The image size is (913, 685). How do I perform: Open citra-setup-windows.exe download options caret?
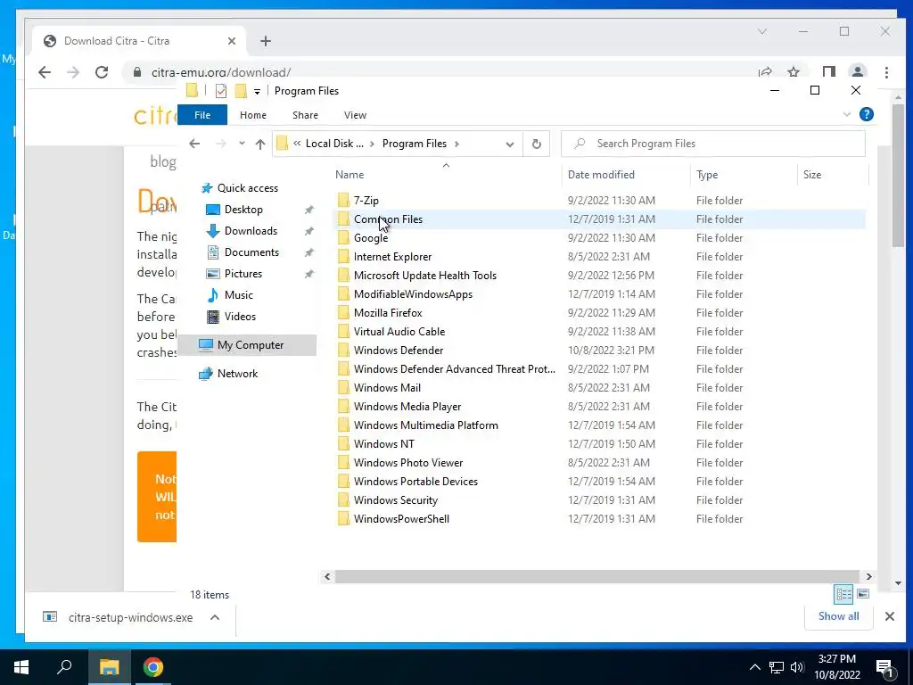point(215,617)
